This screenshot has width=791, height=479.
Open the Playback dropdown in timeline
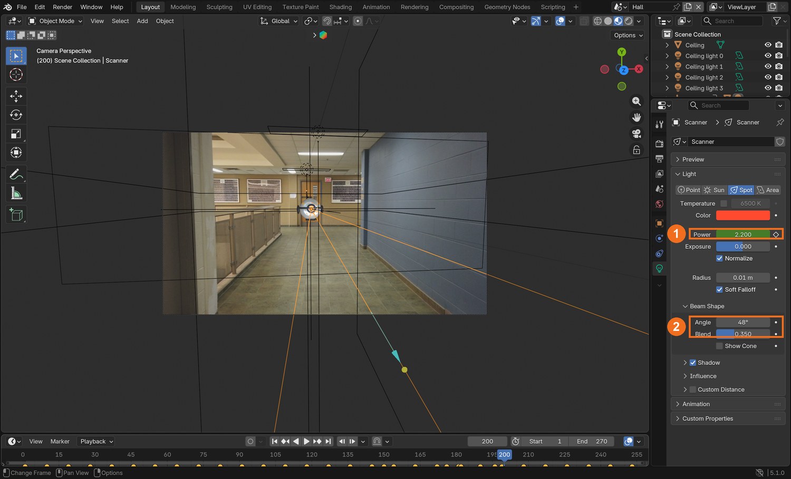tap(97, 442)
